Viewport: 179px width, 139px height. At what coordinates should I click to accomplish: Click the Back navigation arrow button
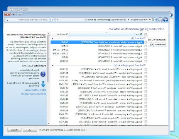166,20
